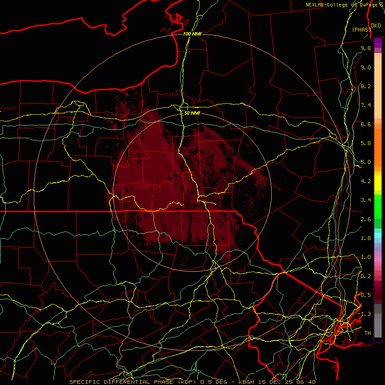The image size is (385, 385).
Task: Select the 9.0 value on the color scale
Action: tap(366, 67)
